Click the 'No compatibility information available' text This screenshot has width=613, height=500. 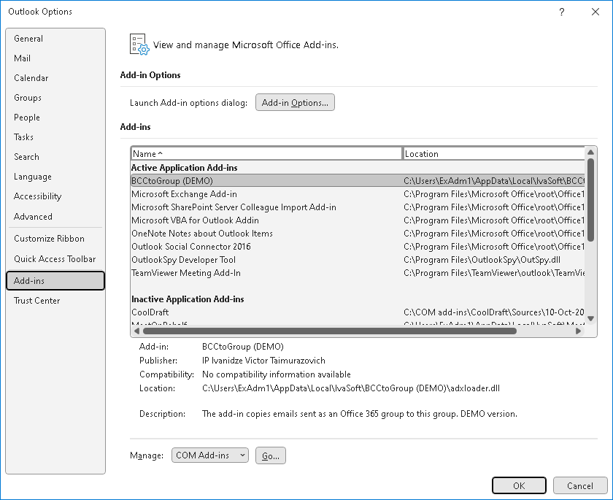pos(277,374)
